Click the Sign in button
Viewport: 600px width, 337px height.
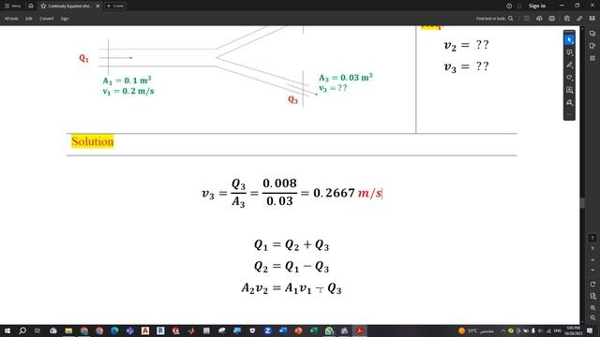537,6
